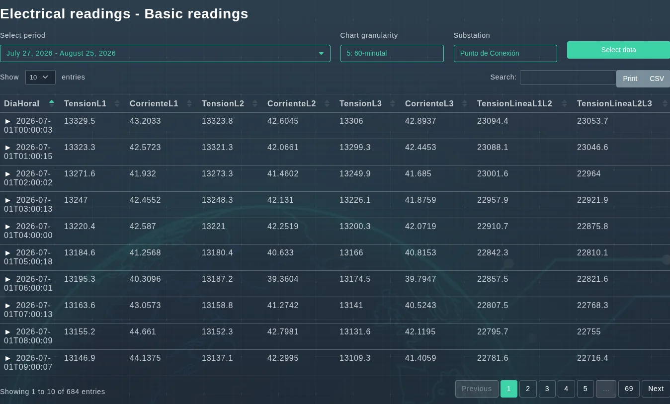
Task: Select TensionLineaL1L2 value 23094.4
Action: tap(493, 121)
